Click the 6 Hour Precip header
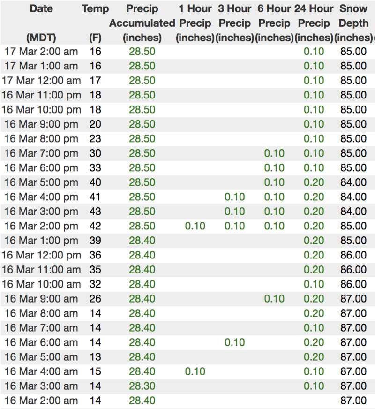 tap(274, 23)
